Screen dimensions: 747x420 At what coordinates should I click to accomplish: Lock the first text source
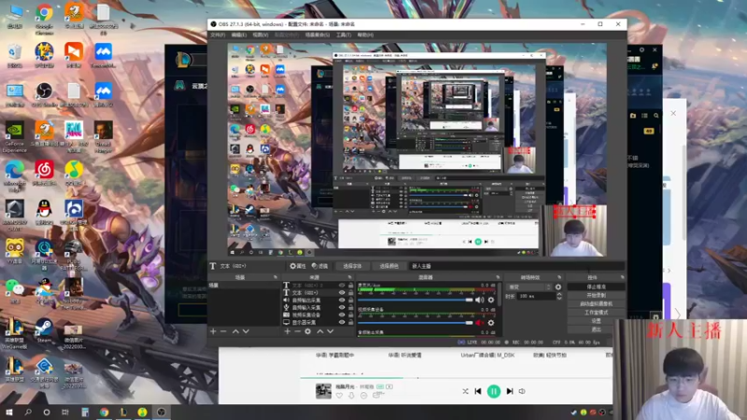[351, 286]
